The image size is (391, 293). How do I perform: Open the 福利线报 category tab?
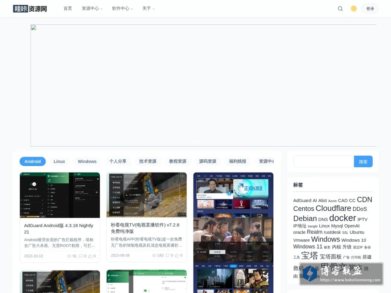pyautogui.click(x=238, y=161)
